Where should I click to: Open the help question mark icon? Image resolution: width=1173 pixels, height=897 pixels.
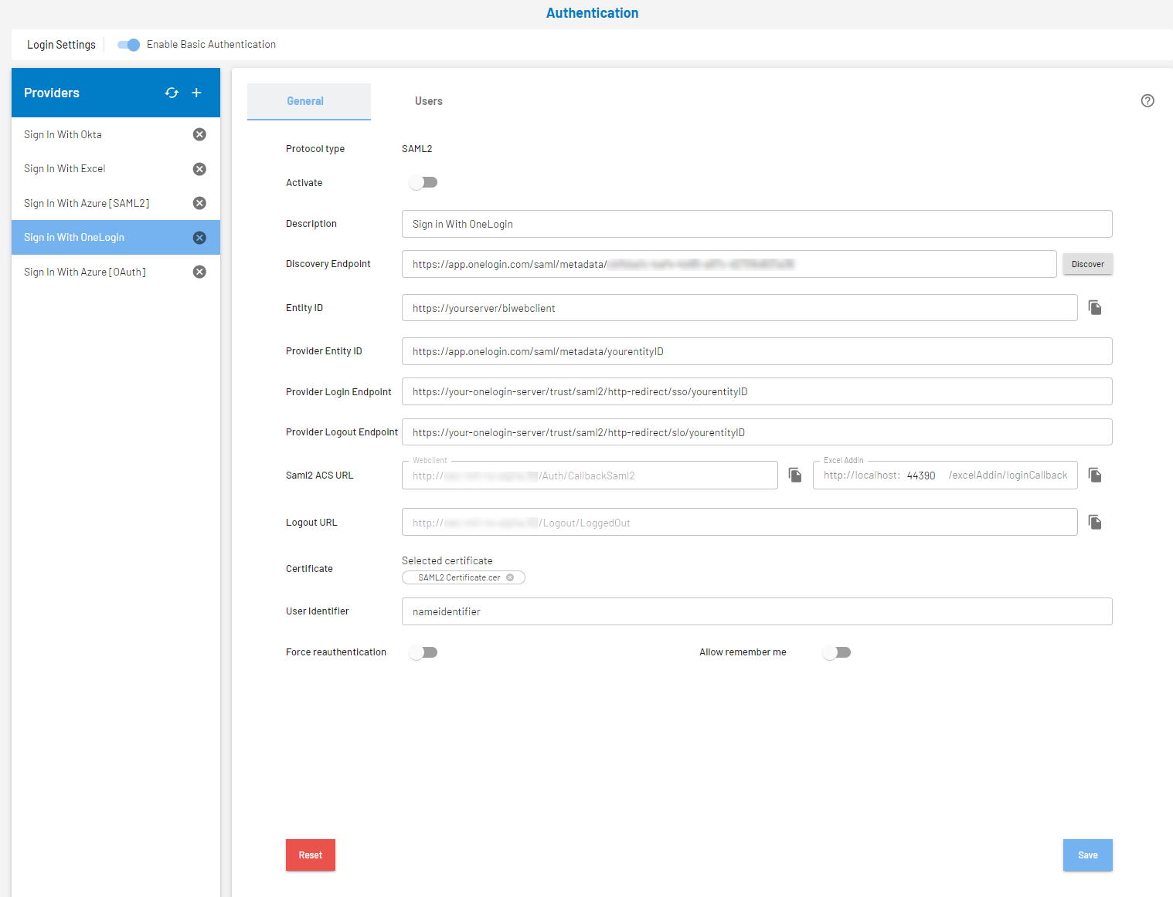pyautogui.click(x=1147, y=101)
